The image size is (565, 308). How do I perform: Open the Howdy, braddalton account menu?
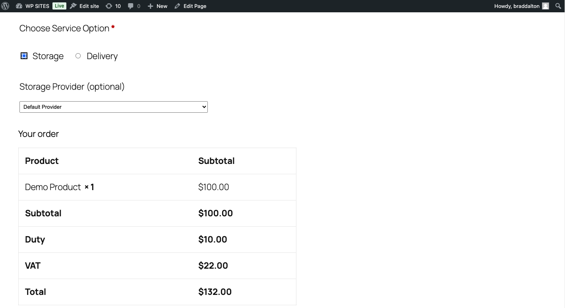pyautogui.click(x=515, y=6)
